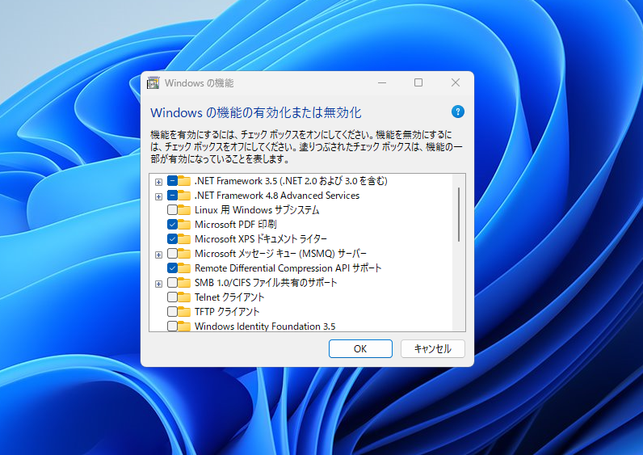Select Linux 用 Windows サブシステム label
This screenshot has width=643, height=455.
pyautogui.click(x=257, y=210)
